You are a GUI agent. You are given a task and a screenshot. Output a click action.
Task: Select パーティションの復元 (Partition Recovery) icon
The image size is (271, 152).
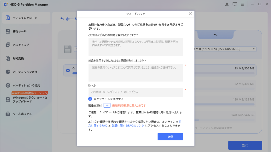pyautogui.click(x=8, y=85)
